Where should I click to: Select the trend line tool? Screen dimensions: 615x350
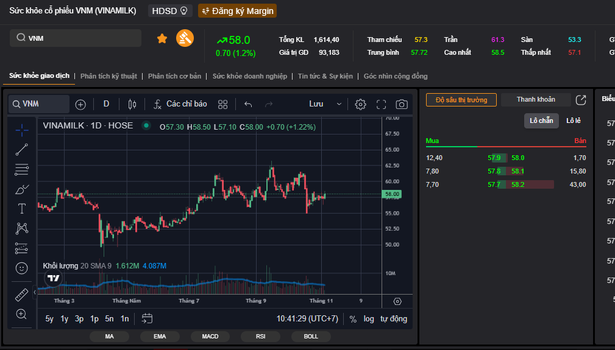pos(21,150)
